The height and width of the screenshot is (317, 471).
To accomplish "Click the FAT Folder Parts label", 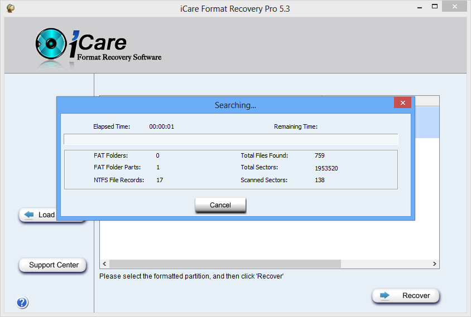I will (117, 167).
